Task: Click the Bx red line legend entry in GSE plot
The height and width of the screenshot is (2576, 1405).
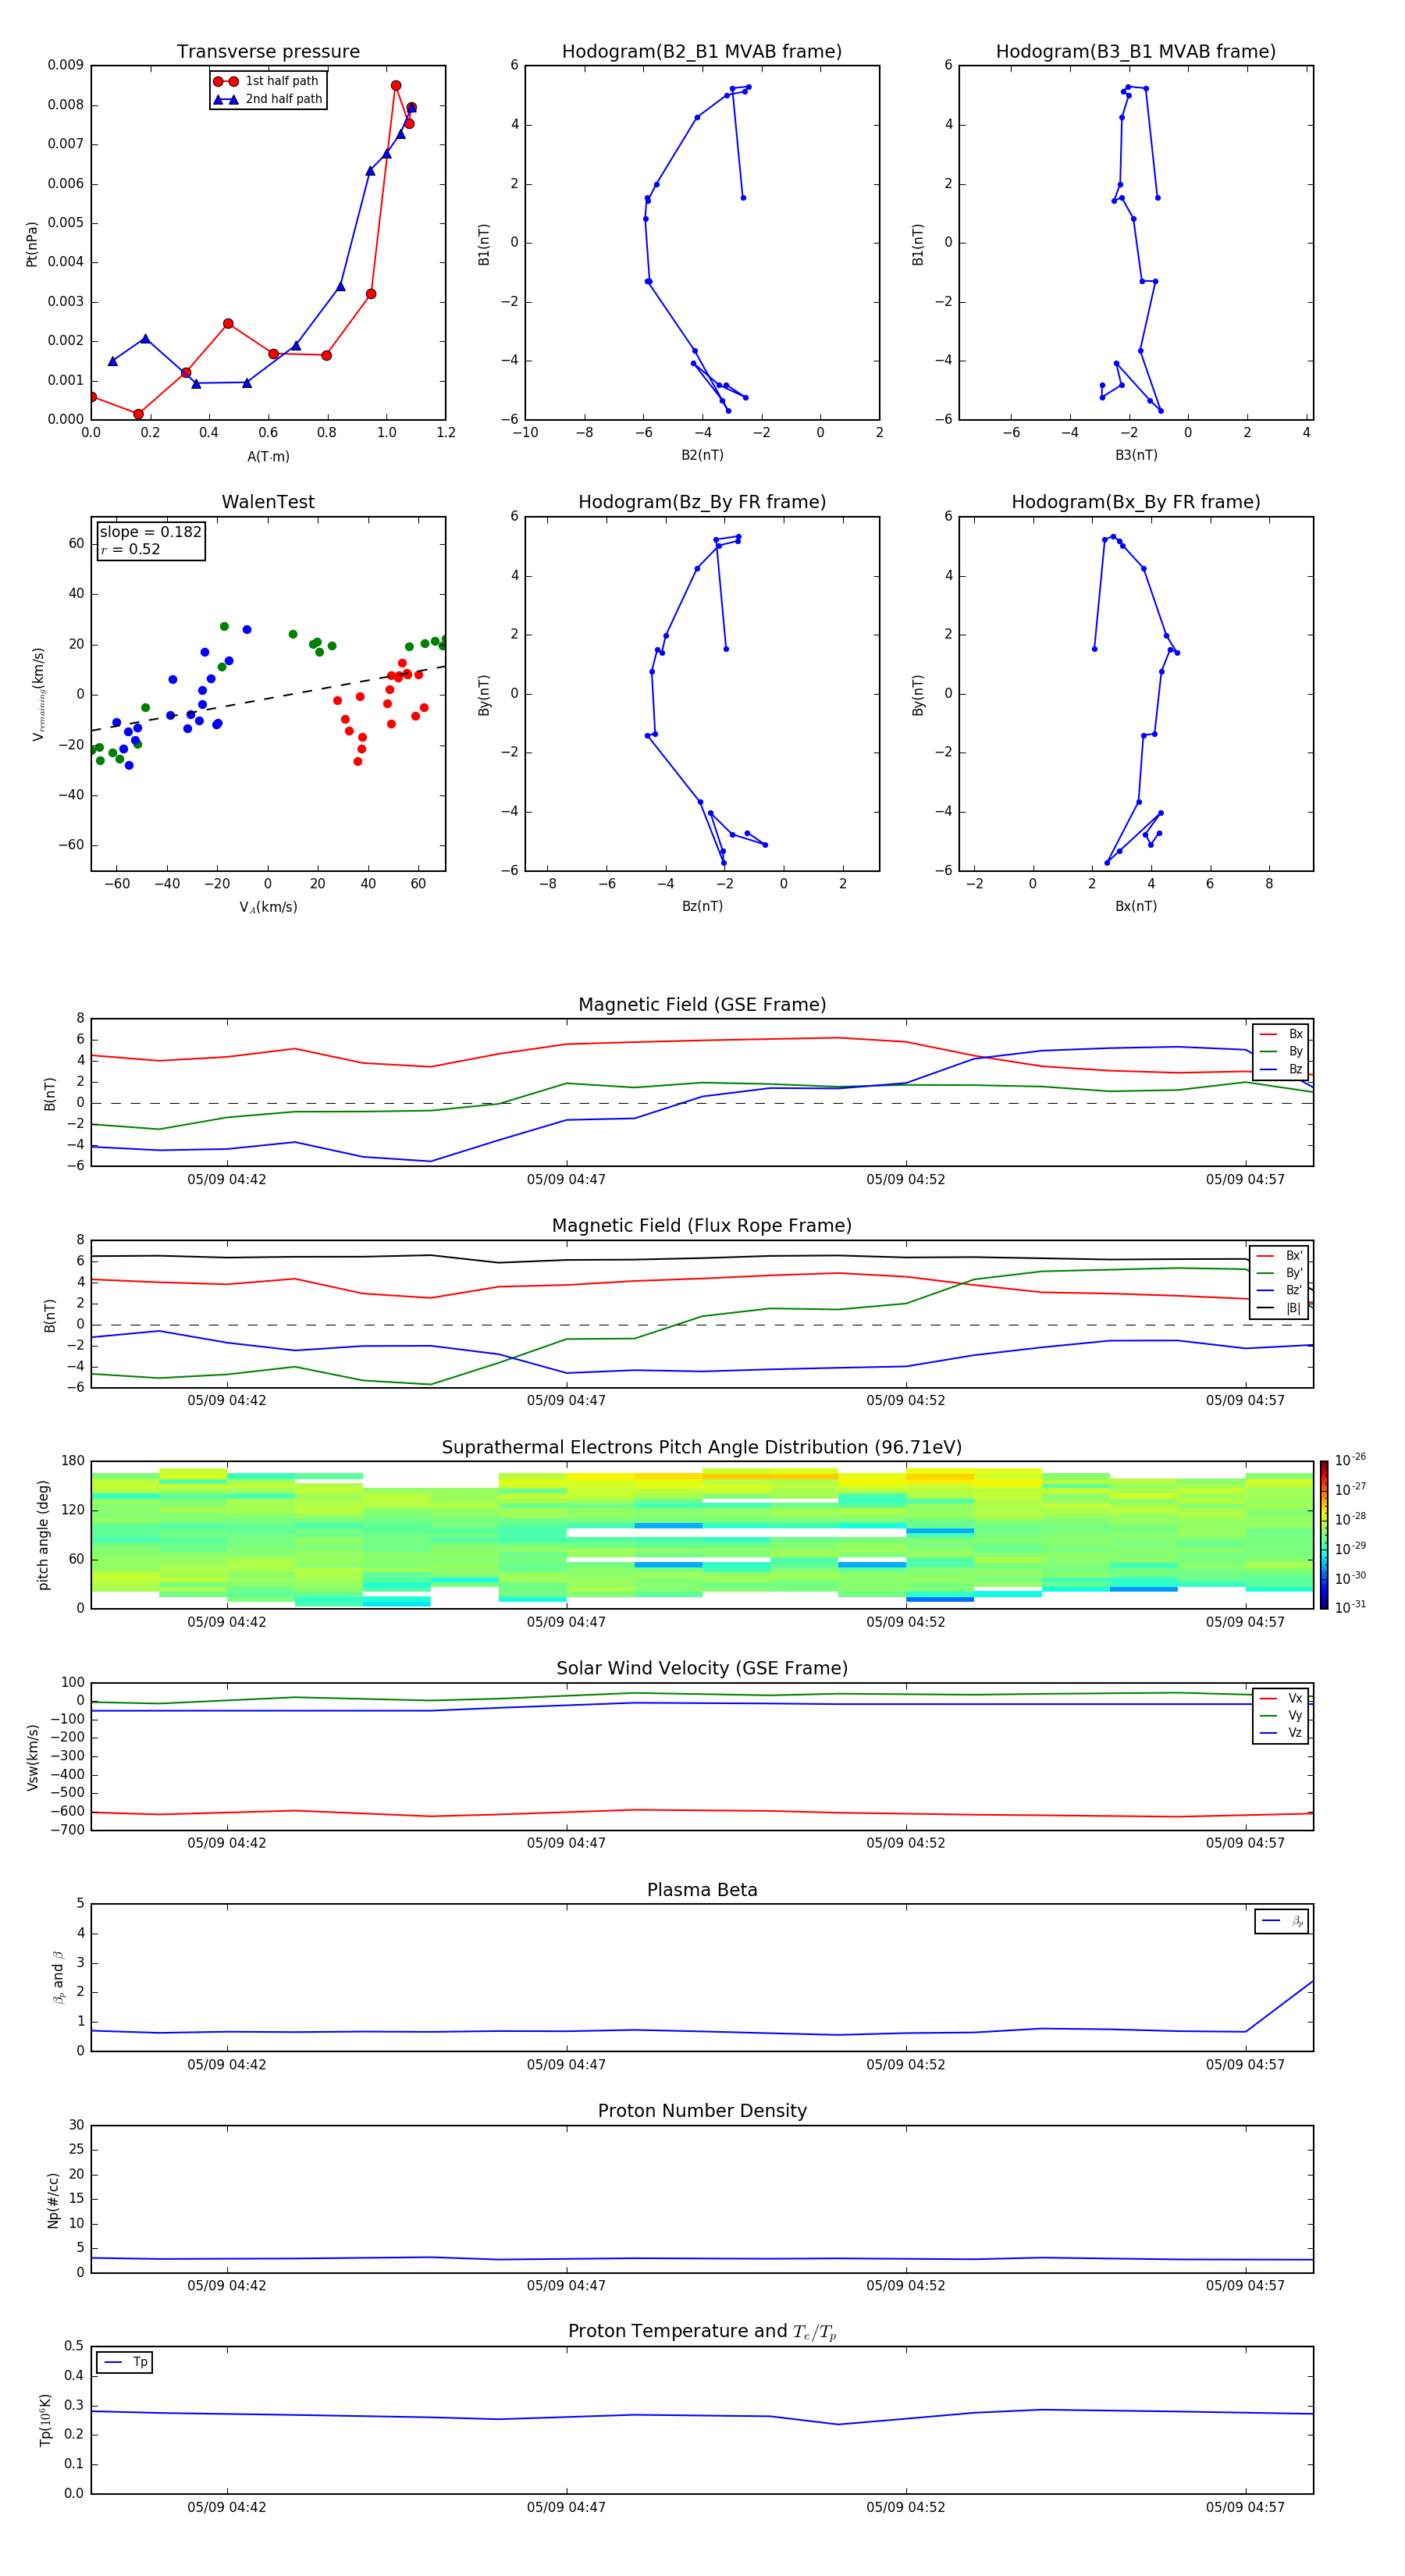Action: pyautogui.click(x=1281, y=1034)
